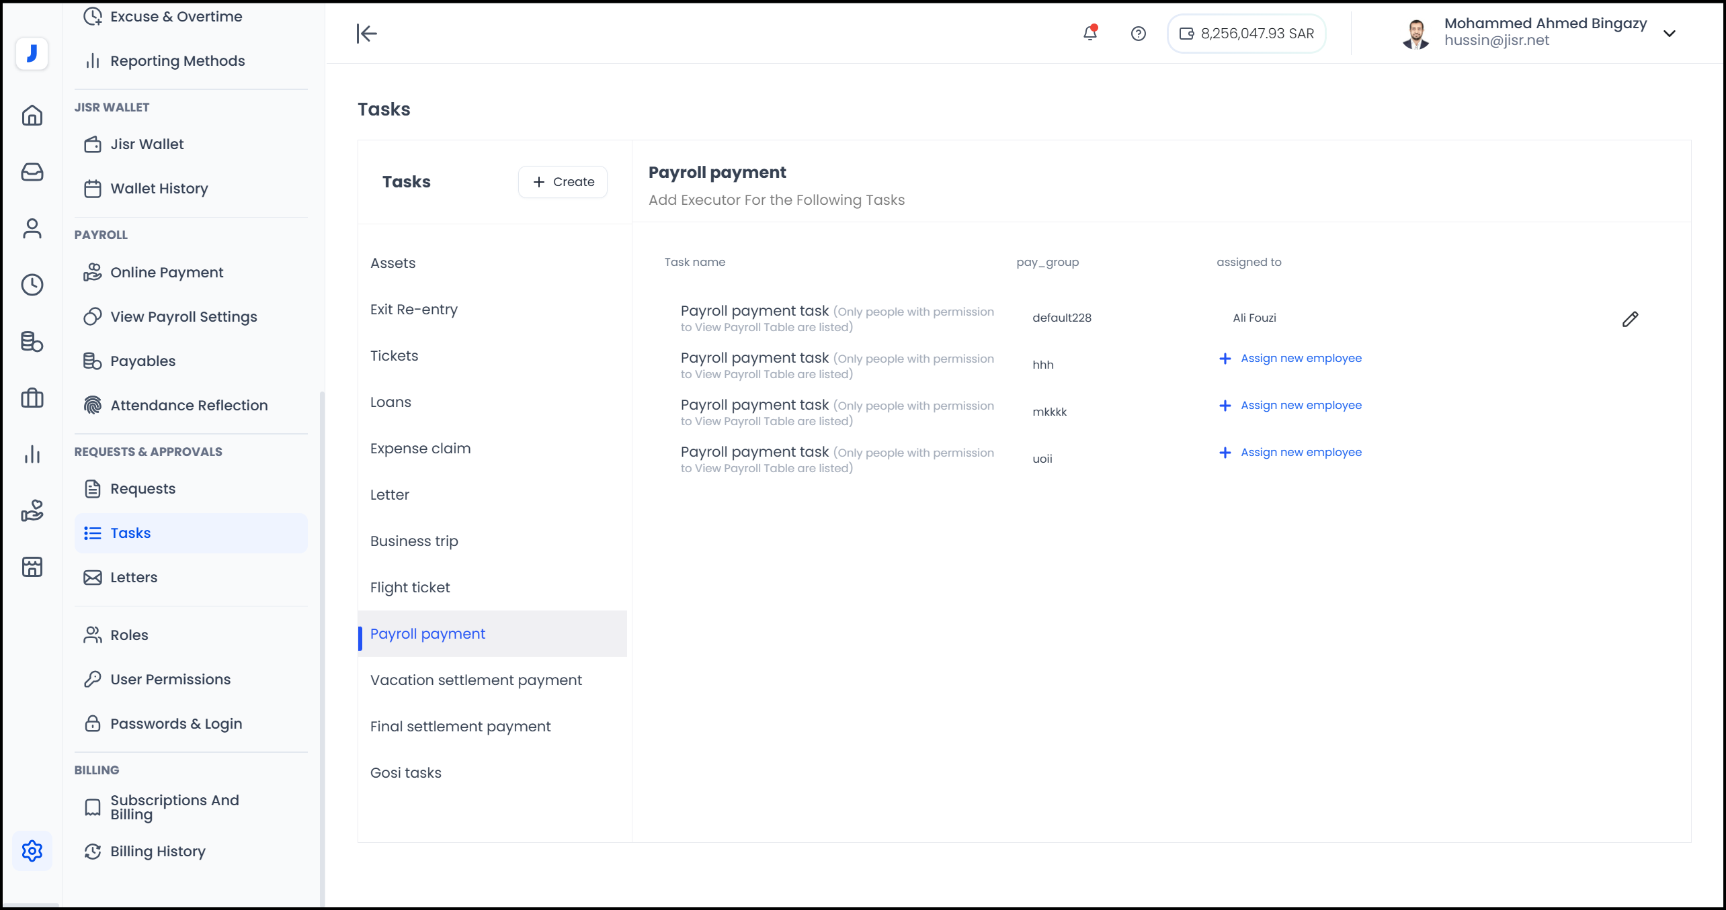Open the inbox icon in the left rail
This screenshot has height=910, width=1726.
pos(32,172)
